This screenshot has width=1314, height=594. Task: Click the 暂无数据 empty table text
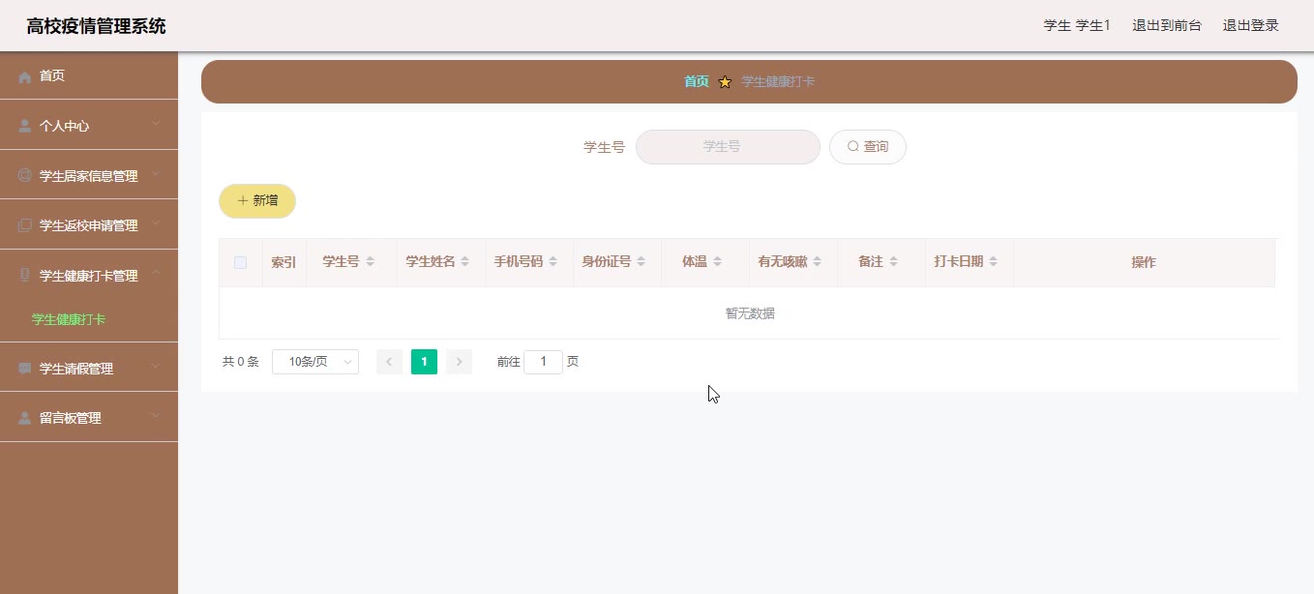tap(750, 313)
